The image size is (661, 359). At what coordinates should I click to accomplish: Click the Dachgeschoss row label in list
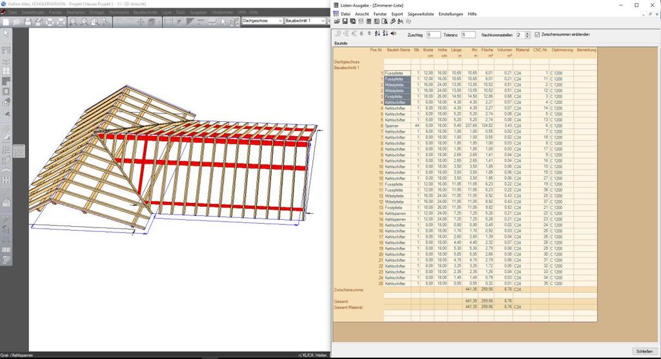pos(347,62)
